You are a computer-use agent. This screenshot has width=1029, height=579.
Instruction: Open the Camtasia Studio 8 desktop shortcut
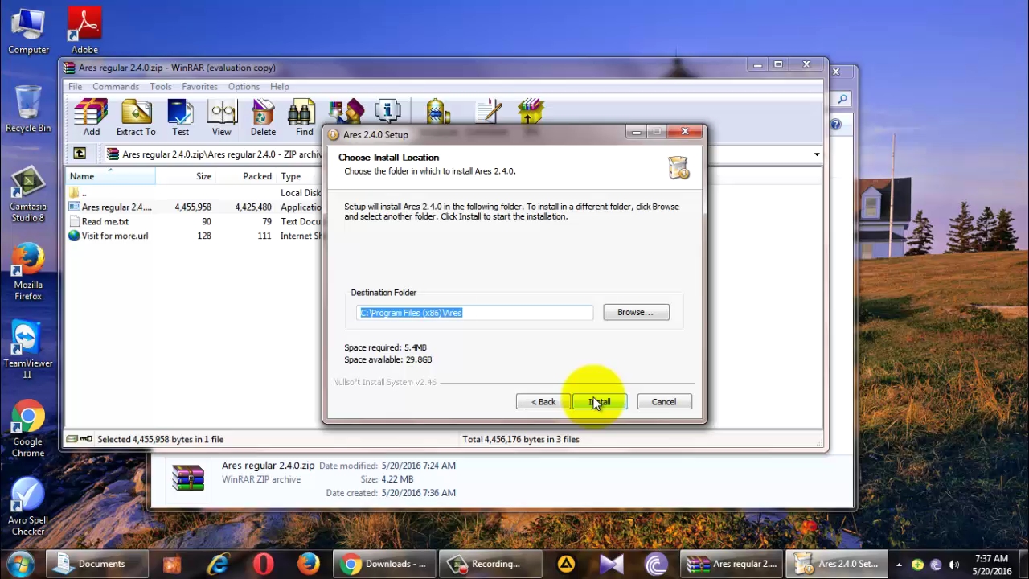click(28, 195)
